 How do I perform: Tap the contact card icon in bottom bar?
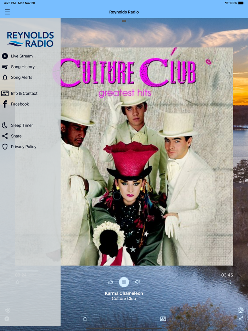pos(163,319)
